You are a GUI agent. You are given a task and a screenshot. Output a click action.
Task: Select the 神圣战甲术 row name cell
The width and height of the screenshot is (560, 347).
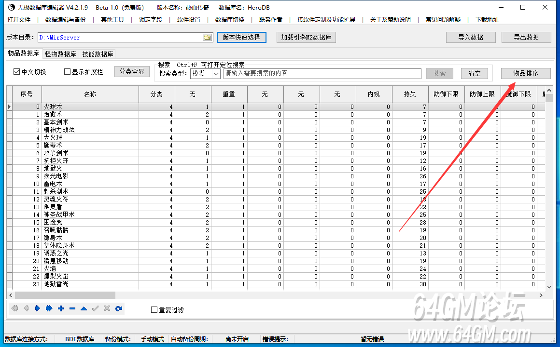[x=90, y=214]
